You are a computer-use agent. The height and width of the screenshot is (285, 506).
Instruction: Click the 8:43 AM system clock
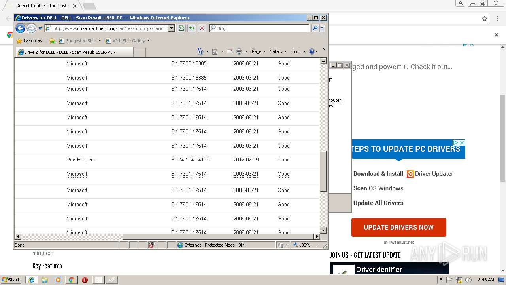click(486, 280)
